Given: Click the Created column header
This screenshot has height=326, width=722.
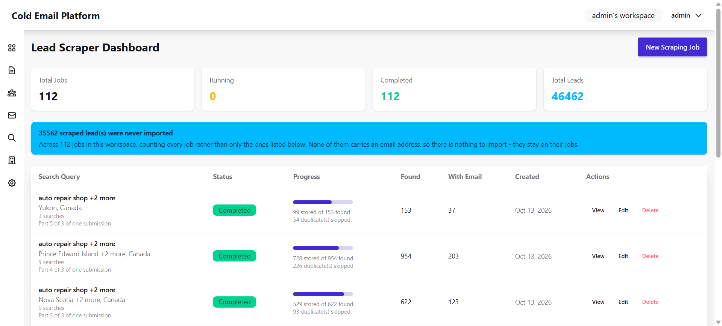Looking at the screenshot, I should pyautogui.click(x=527, y=177).
